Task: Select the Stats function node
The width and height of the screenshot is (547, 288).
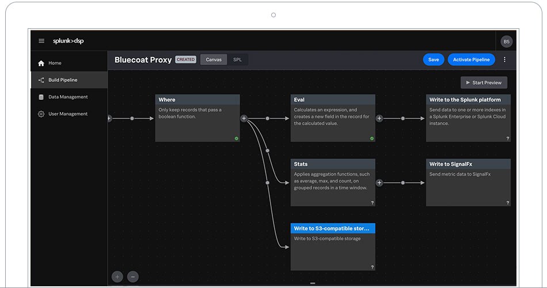Action: click(x=333, y=183)
